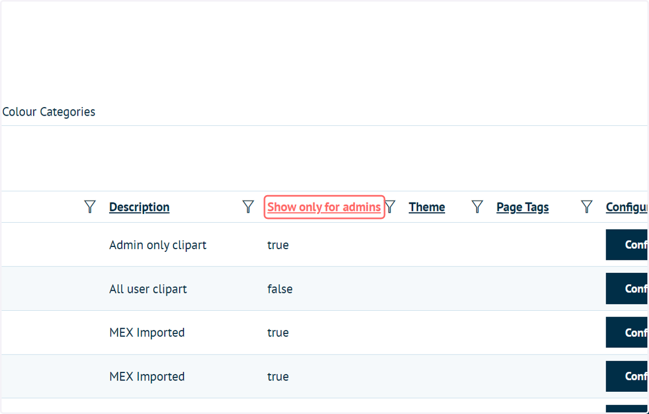Click filter funnel icon left of Page Tags

click(477, 206)
